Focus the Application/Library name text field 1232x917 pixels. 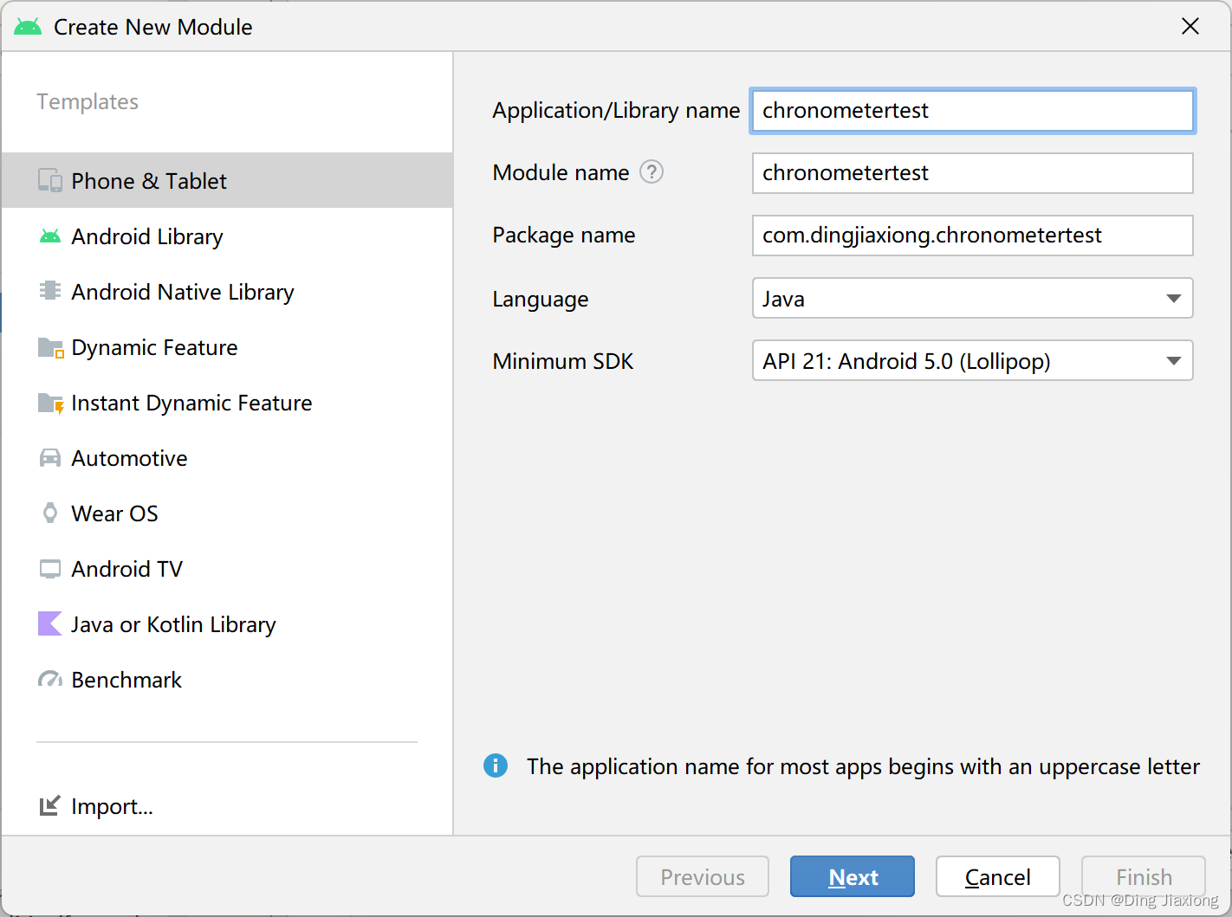[x=972, y=111]
